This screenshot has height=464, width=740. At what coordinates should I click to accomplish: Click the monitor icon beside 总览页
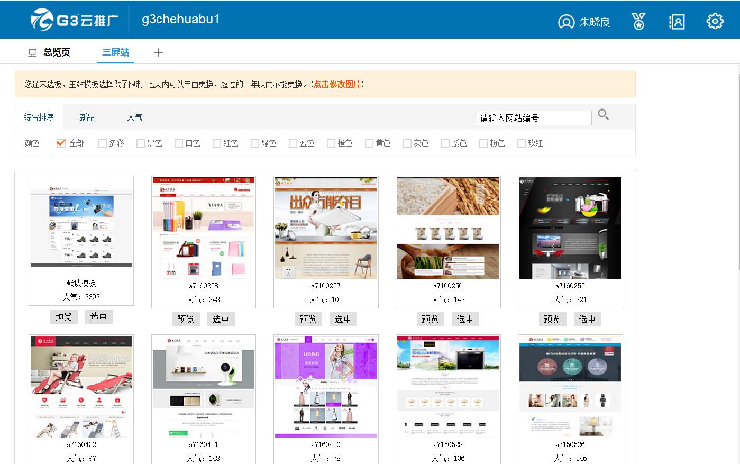(x=33, y=52)
